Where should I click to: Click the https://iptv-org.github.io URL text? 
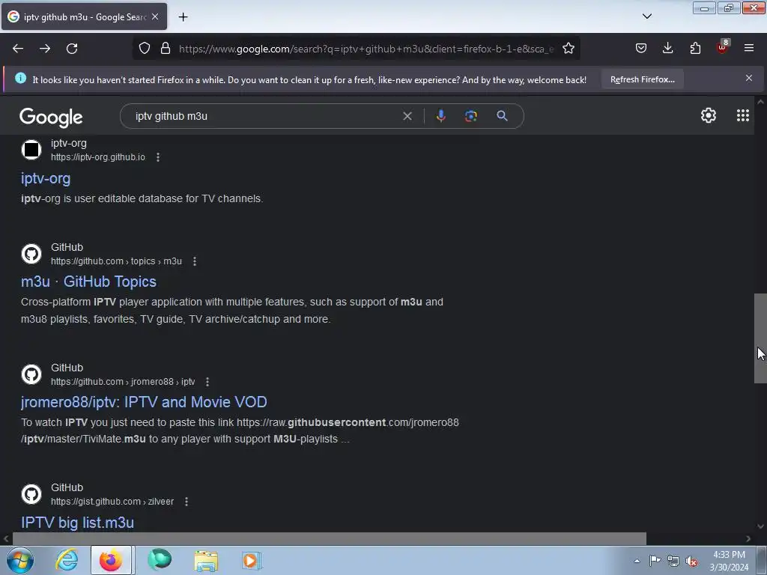[x=98, y=157]
